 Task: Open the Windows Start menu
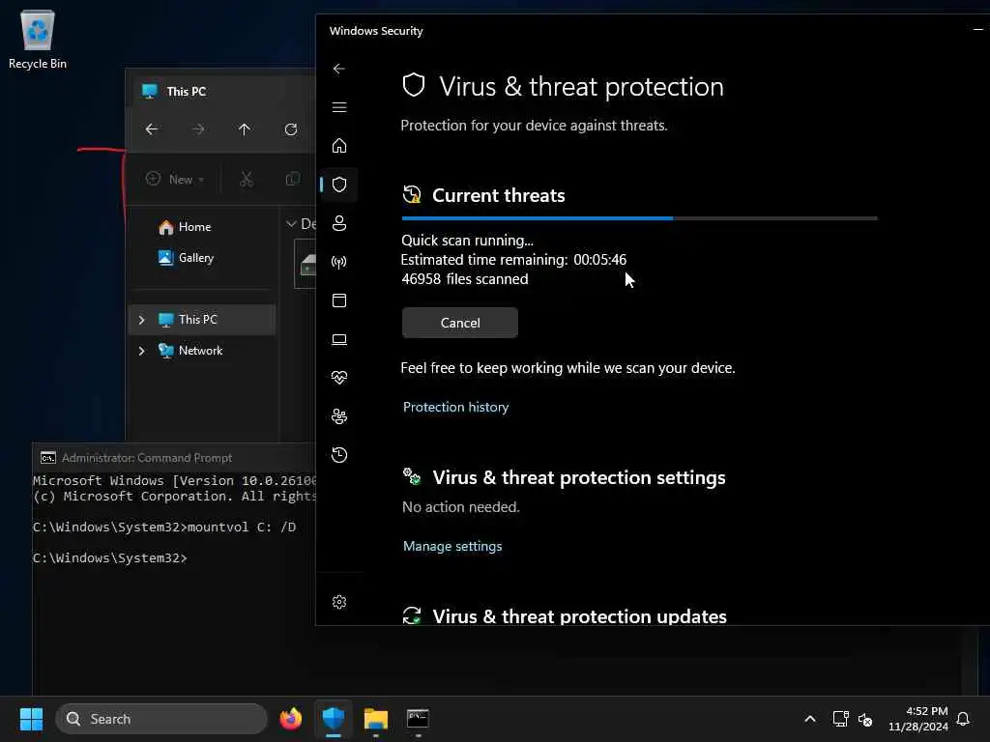[31, 719]
